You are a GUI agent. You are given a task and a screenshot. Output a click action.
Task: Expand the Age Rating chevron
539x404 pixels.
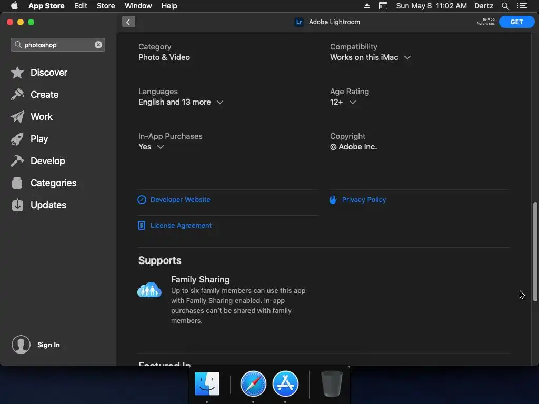352,102
